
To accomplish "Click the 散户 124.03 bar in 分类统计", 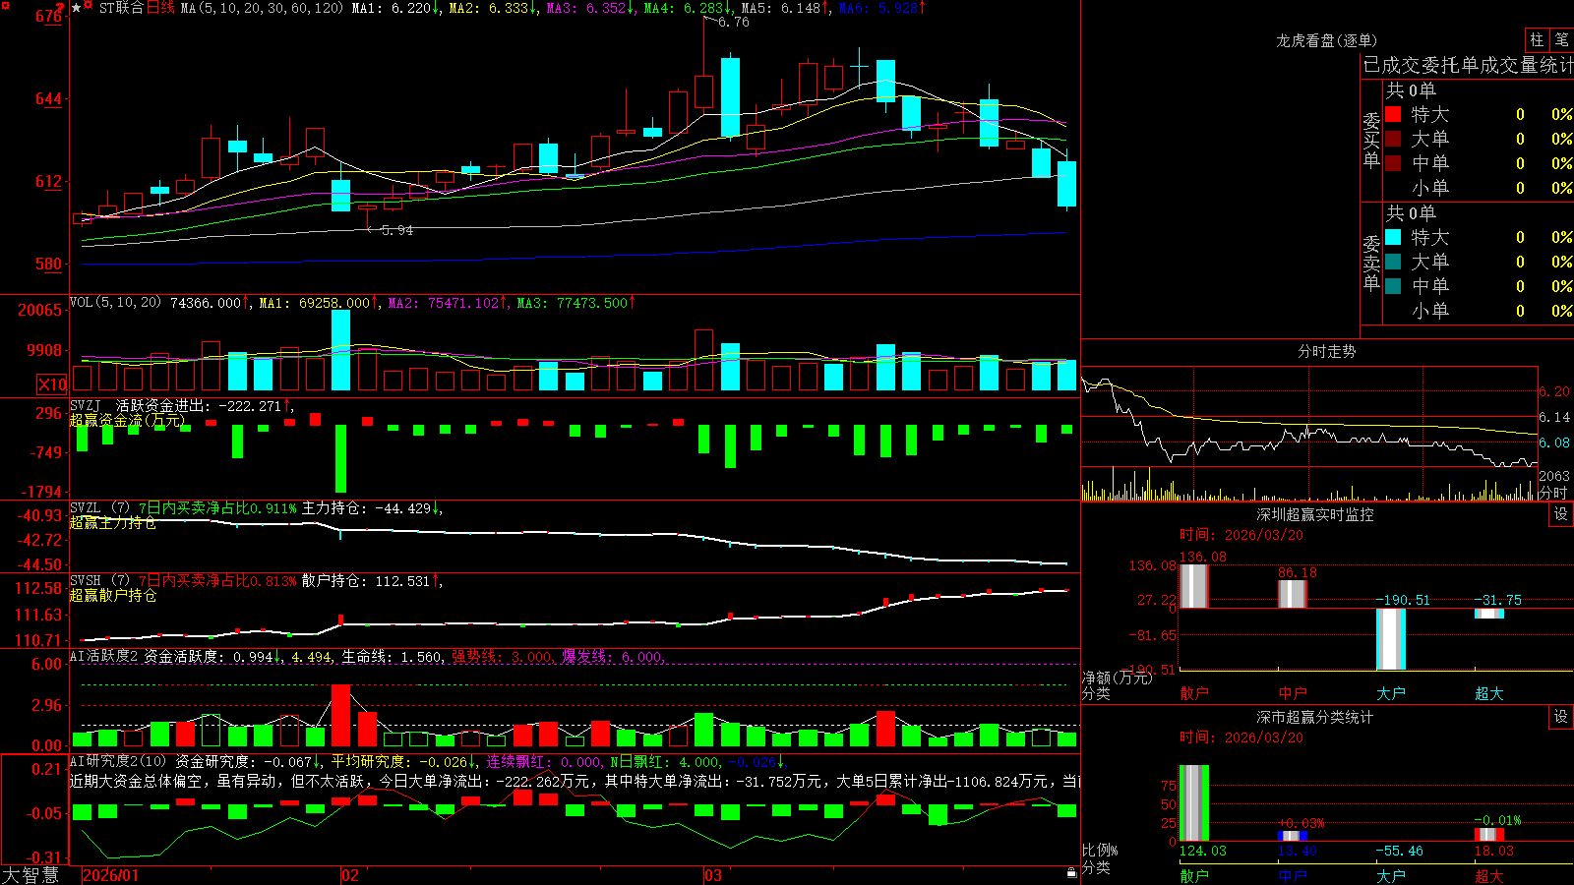I will click(1194, 803).
